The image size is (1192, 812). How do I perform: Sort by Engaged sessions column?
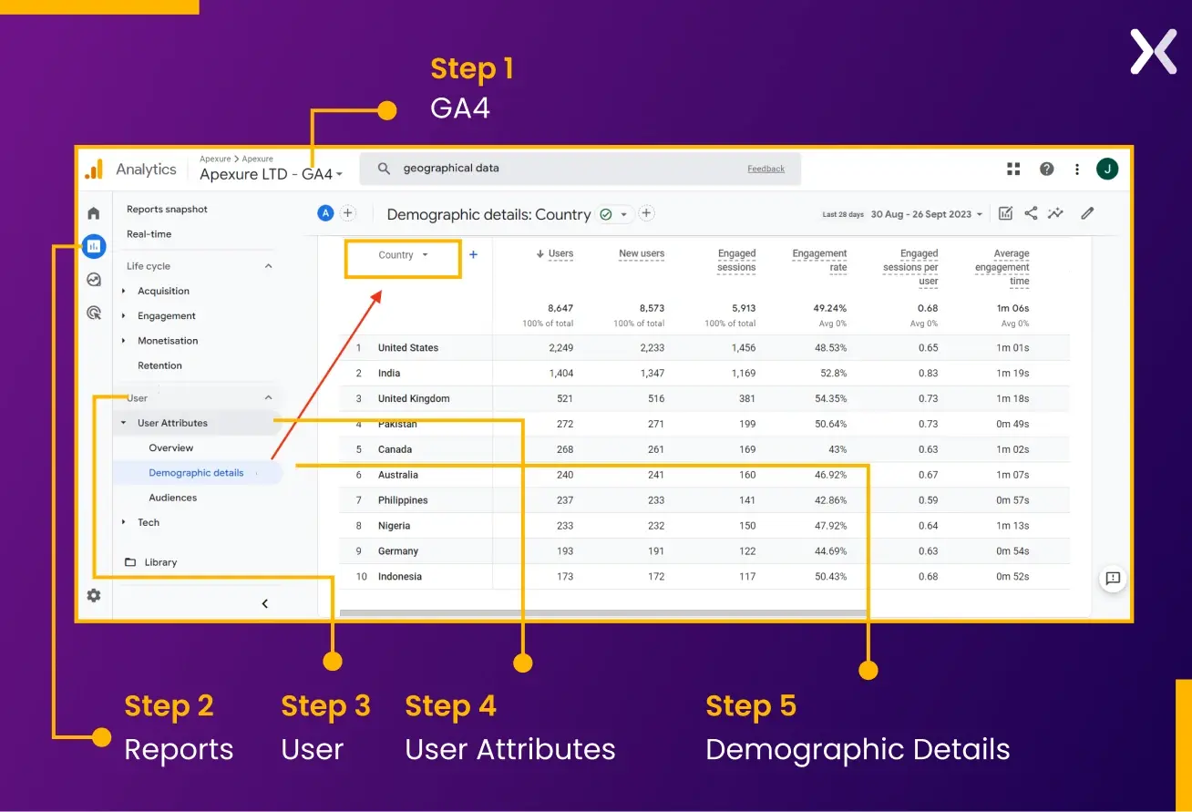736,261
